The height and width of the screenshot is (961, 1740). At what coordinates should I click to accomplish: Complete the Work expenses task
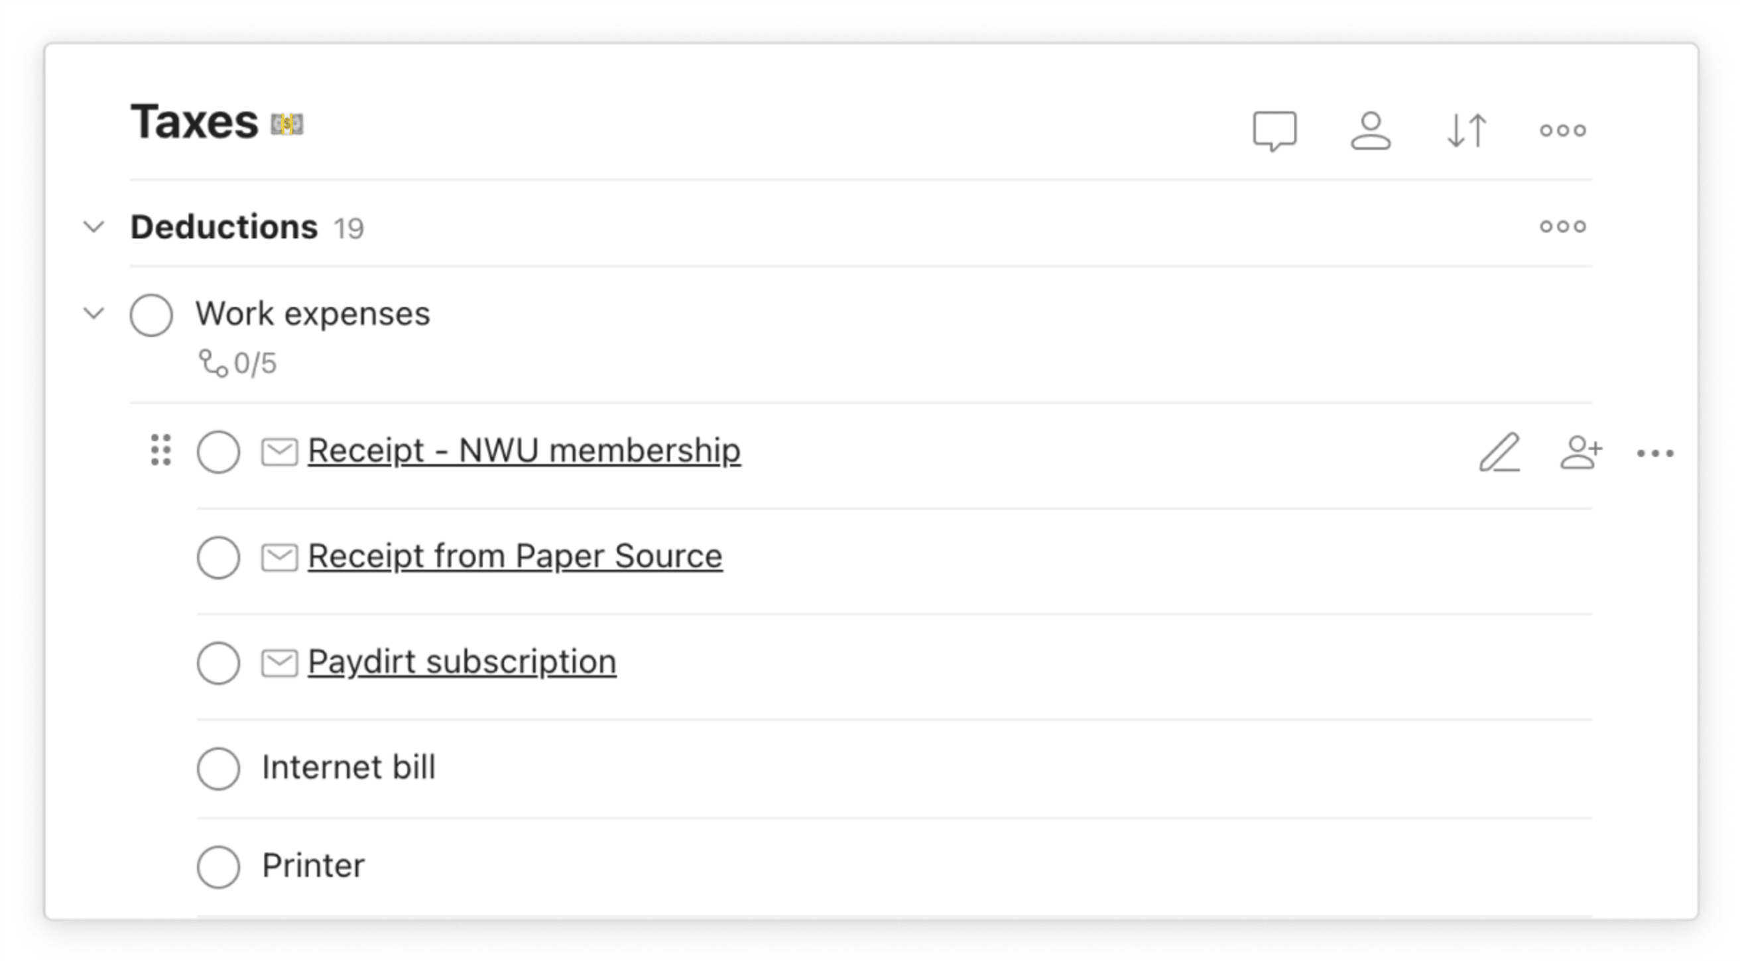pyautogui.click(x=151, y=315)
